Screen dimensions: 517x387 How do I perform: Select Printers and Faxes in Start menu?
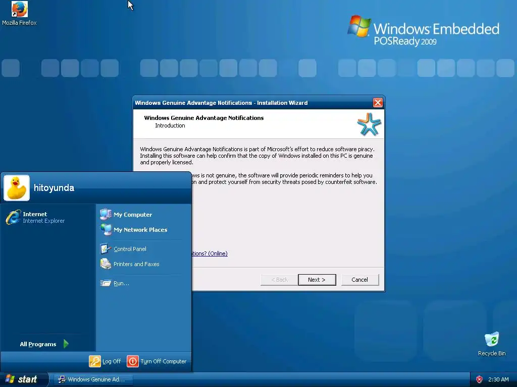click(136, 264)
